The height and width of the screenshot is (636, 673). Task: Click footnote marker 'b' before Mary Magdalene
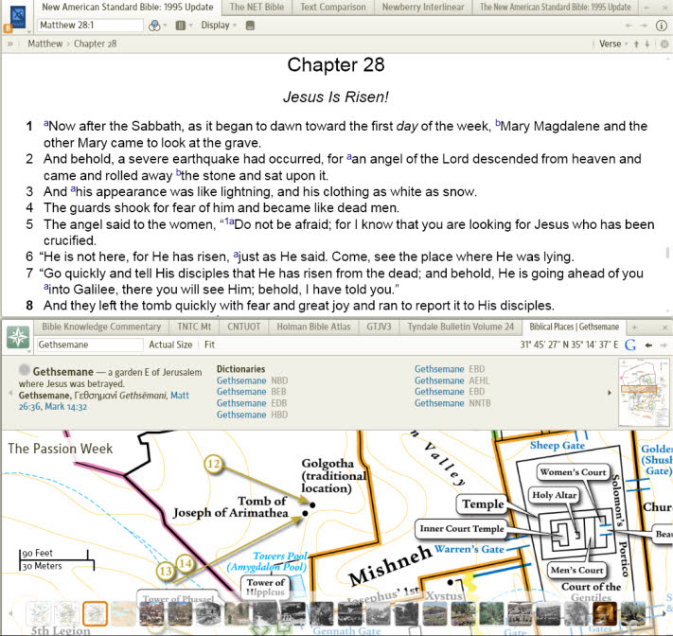coord(498,124)
